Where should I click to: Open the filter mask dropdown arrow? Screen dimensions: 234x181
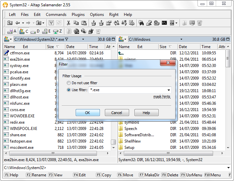(x=169, y=90)
